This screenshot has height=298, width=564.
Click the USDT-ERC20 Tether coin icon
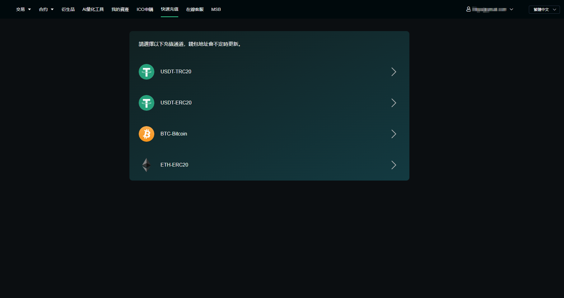(x=146, y=103)
